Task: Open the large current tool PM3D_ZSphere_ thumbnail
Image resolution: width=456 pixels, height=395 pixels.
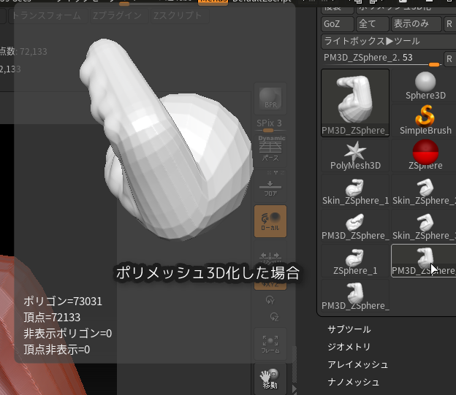Action: 355,103
